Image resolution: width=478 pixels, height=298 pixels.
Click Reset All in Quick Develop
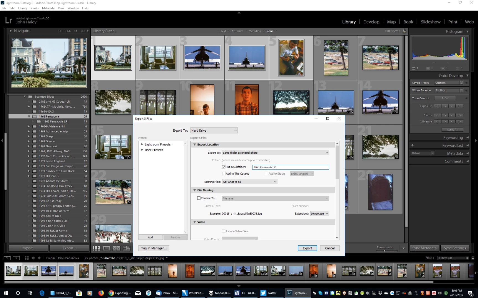pos(452,130)
